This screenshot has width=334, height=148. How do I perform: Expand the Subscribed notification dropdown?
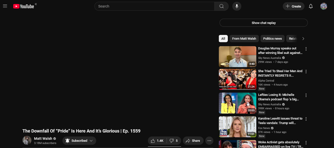[x=79, y=141]
